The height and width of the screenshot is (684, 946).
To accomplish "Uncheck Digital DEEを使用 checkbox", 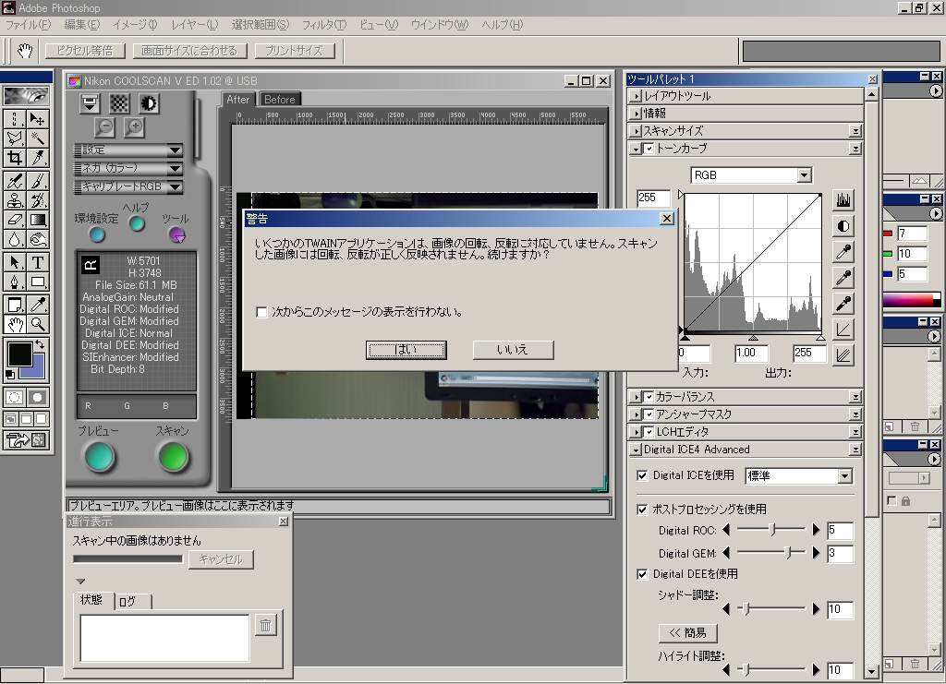I will (x=643, y=574).
